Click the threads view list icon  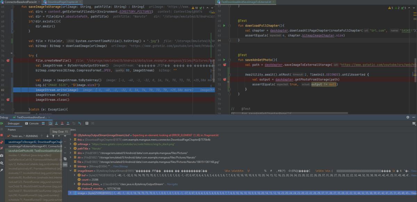(43, 123)
